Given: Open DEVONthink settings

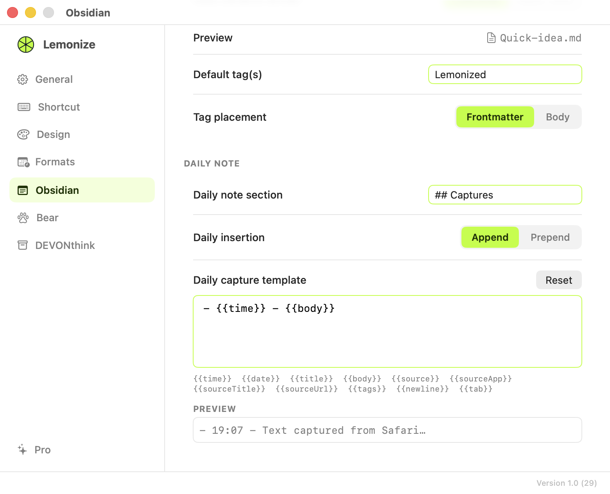Looking at the screenshot, I should tap(82, 245).
